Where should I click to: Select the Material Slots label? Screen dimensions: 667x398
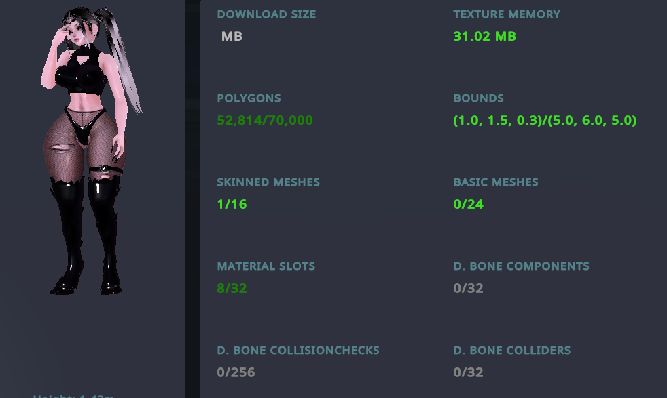[266, 266]
